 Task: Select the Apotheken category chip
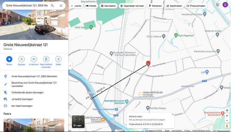pos(175,6)
